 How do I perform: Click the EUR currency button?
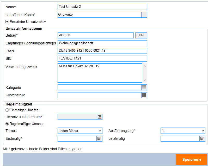141,35
